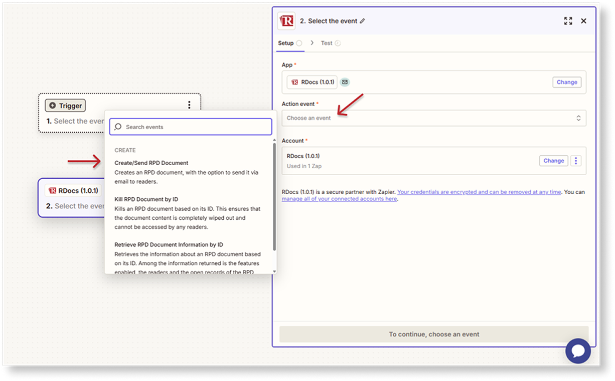Expand the step panel to full screen

click(x=568, y=21)
